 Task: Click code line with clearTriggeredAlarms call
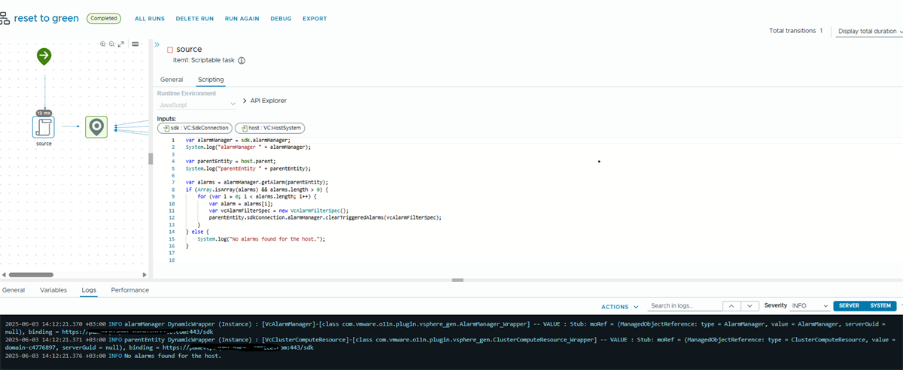coord(325,217)
